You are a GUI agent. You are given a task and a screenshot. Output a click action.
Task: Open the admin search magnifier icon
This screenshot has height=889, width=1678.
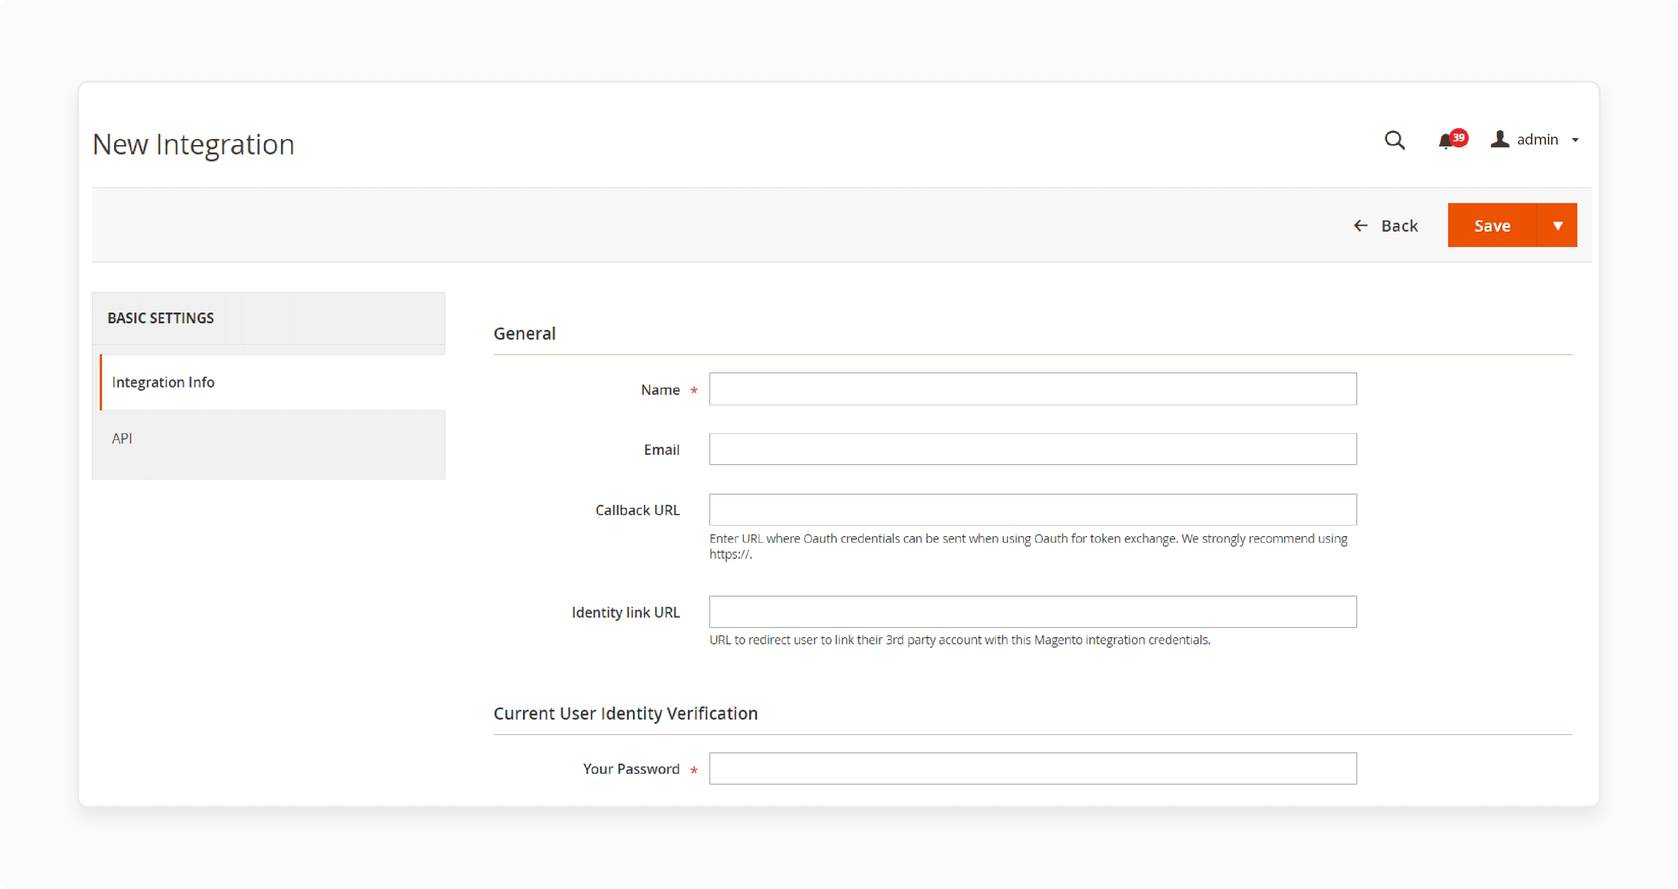(x=1394, y=140)
